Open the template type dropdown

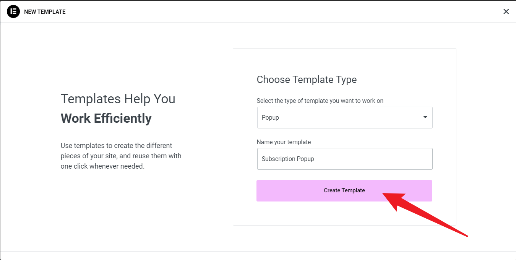[344, 117]
